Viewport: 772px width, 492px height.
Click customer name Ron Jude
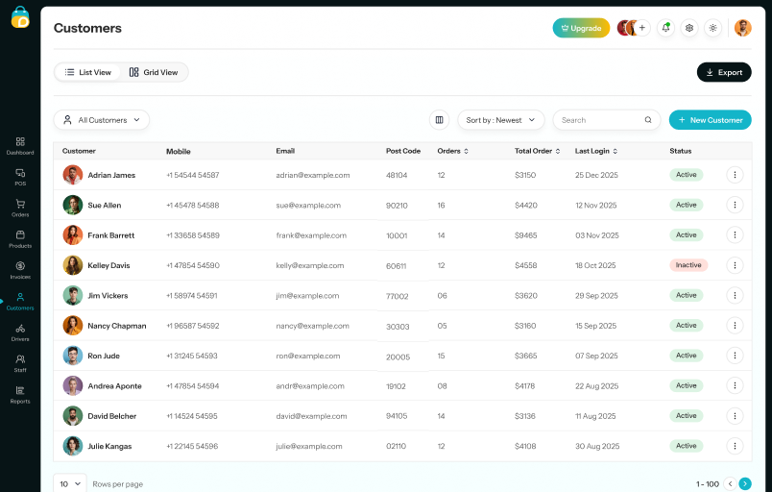point(104,357)
